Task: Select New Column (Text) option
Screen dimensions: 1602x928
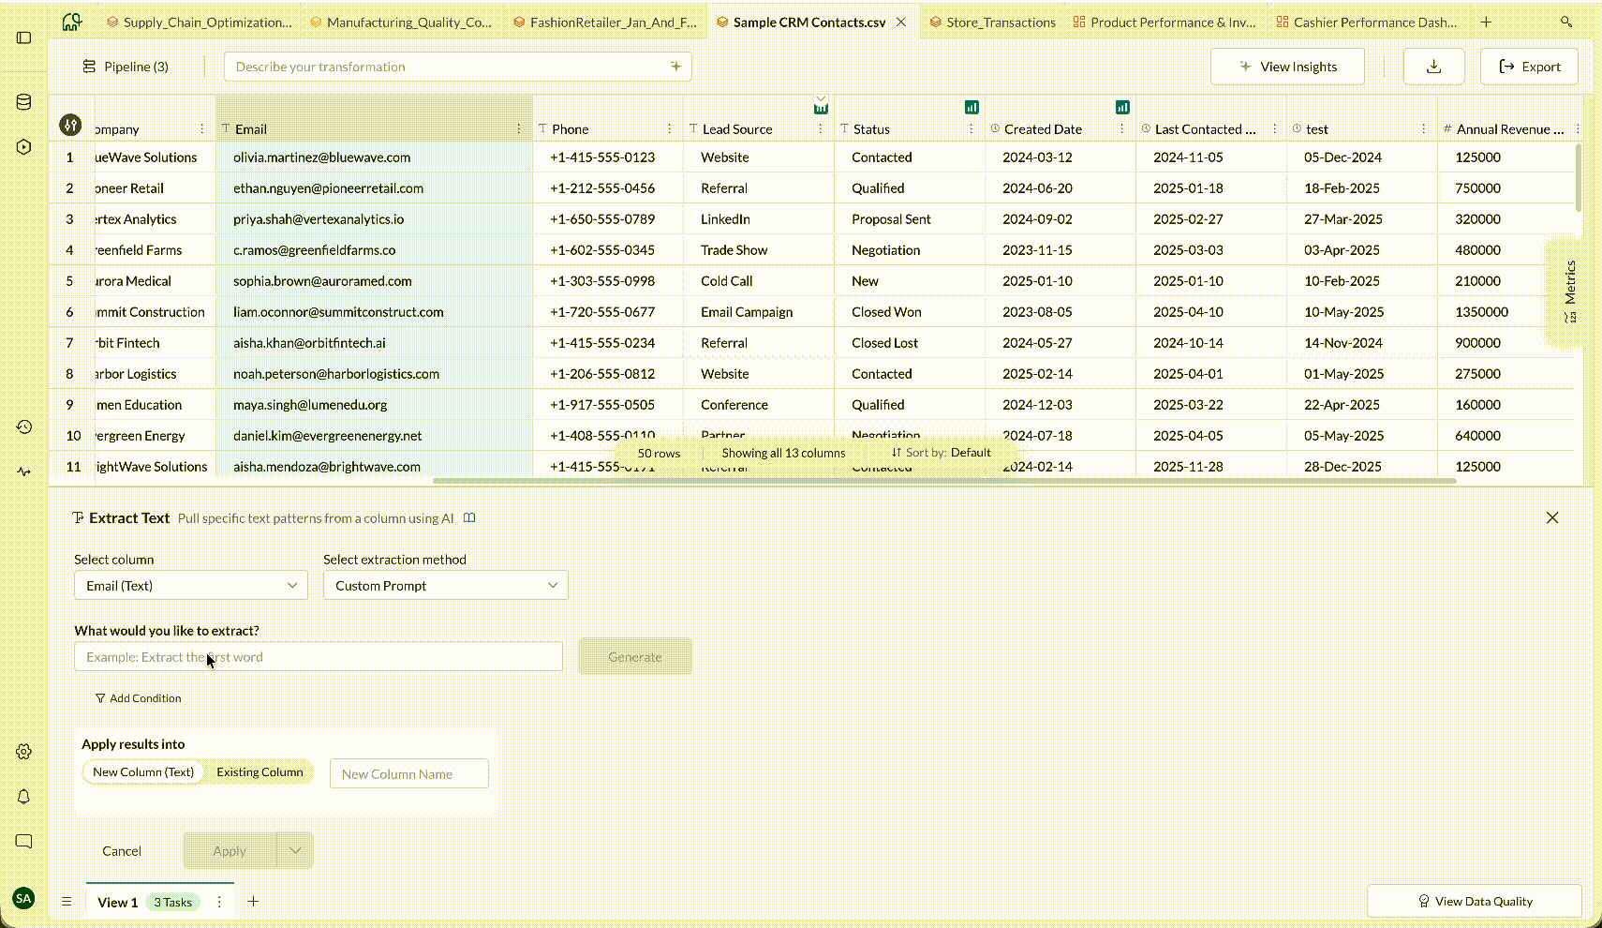Action: [x=143, y=772]
